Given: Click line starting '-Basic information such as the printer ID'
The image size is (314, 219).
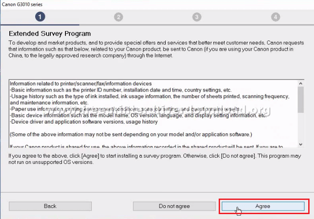Looking at the screenshot, I should point(121,90).
